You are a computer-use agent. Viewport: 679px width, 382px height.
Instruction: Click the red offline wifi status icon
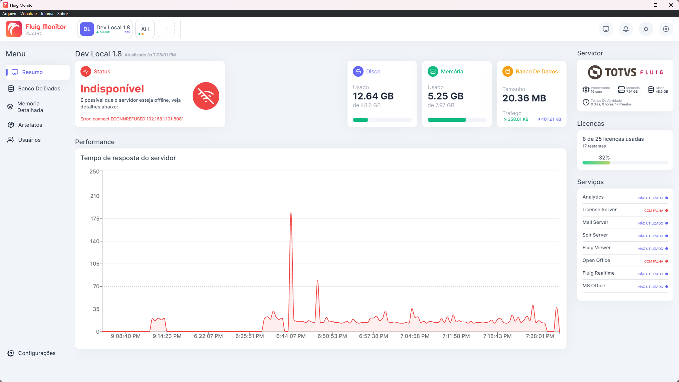[x=206, y=96]
